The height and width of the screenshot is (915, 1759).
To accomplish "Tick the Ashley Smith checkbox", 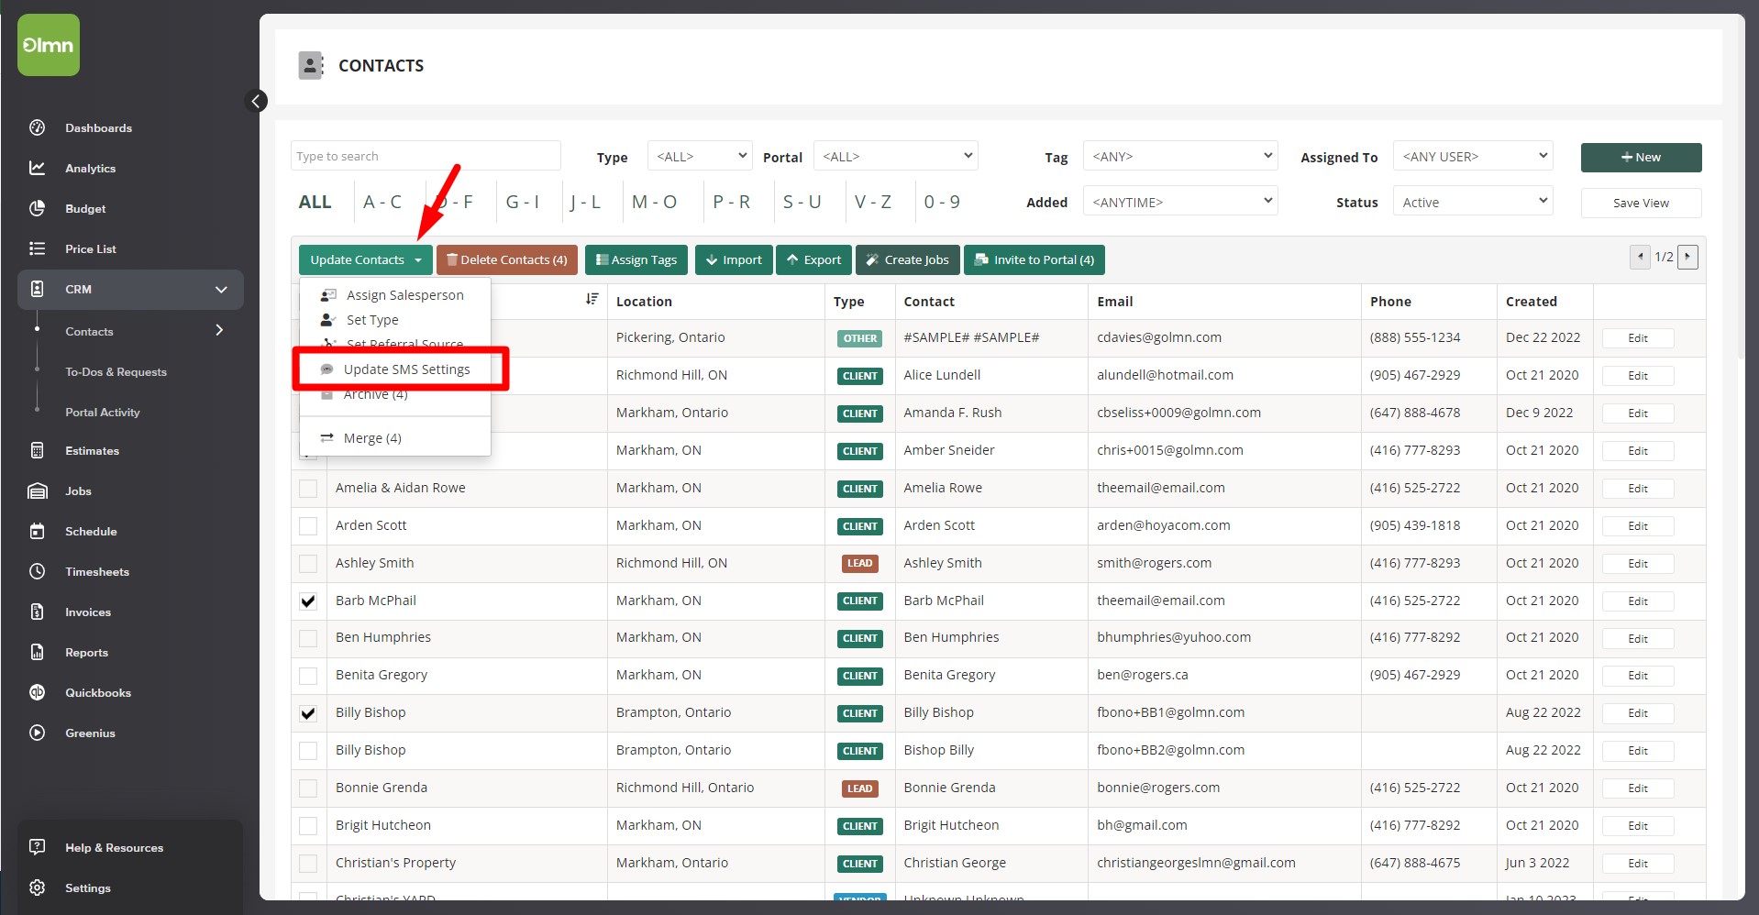I will click(308, 563).
